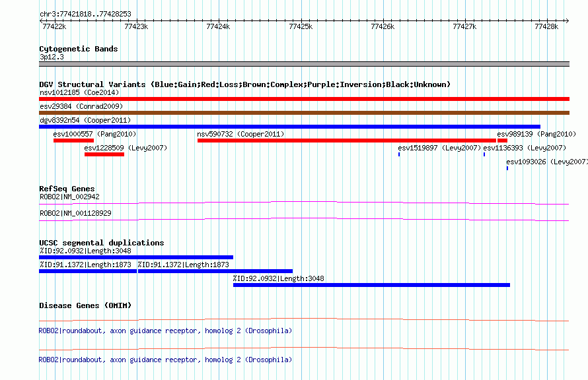Click the 77425k ruler tick label
Image resolution: width=588 pixels, height=380 pixels.
(x=301, y=26)
